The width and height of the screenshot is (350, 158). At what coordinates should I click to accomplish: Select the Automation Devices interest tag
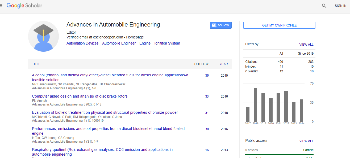82,43
